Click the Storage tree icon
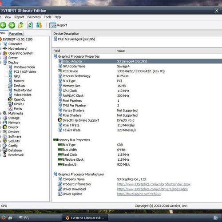 coord(5,118)
